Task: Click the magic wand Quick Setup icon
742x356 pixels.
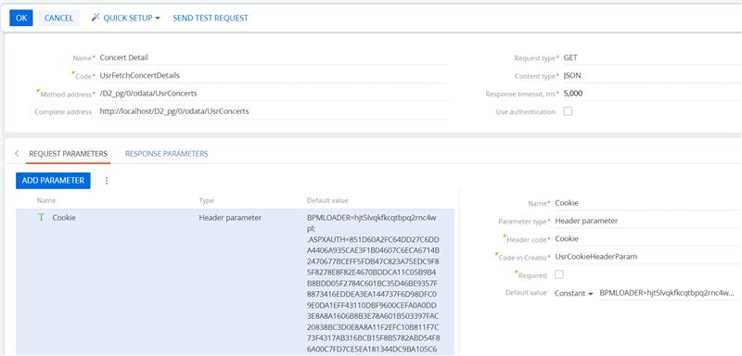Action: (x=96, y=18)
